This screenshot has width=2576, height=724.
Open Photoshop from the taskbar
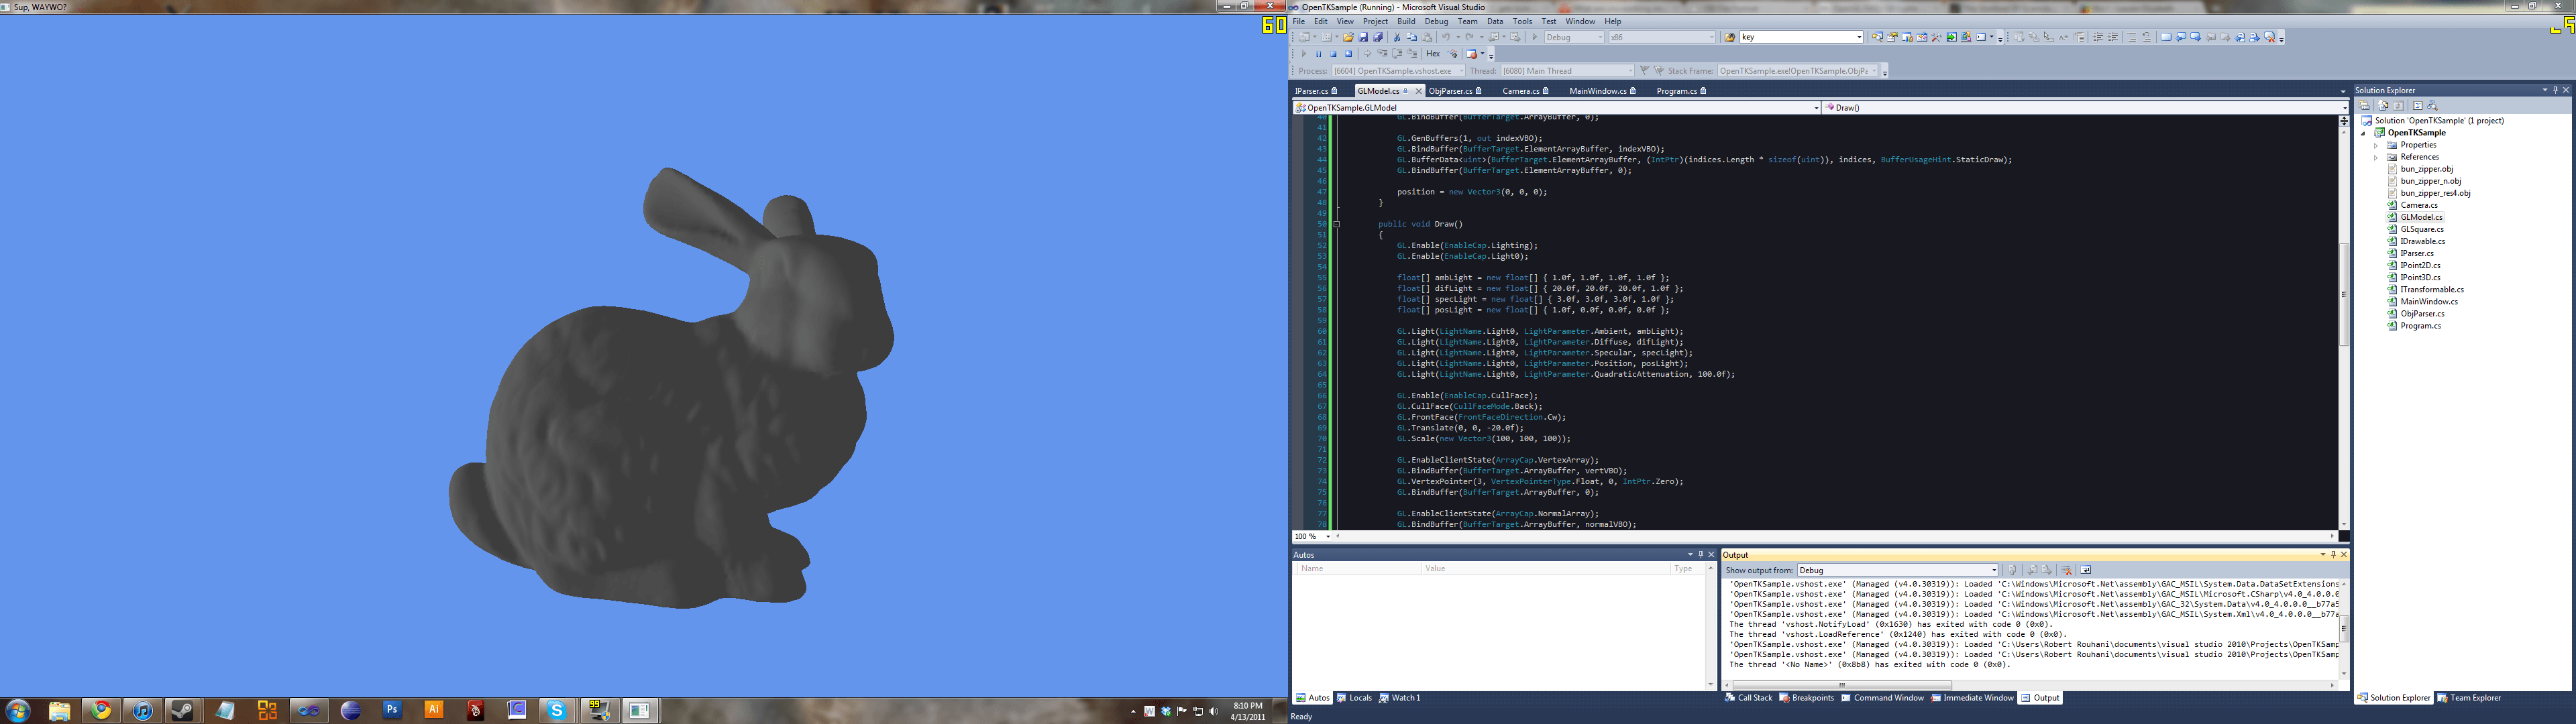392,710
